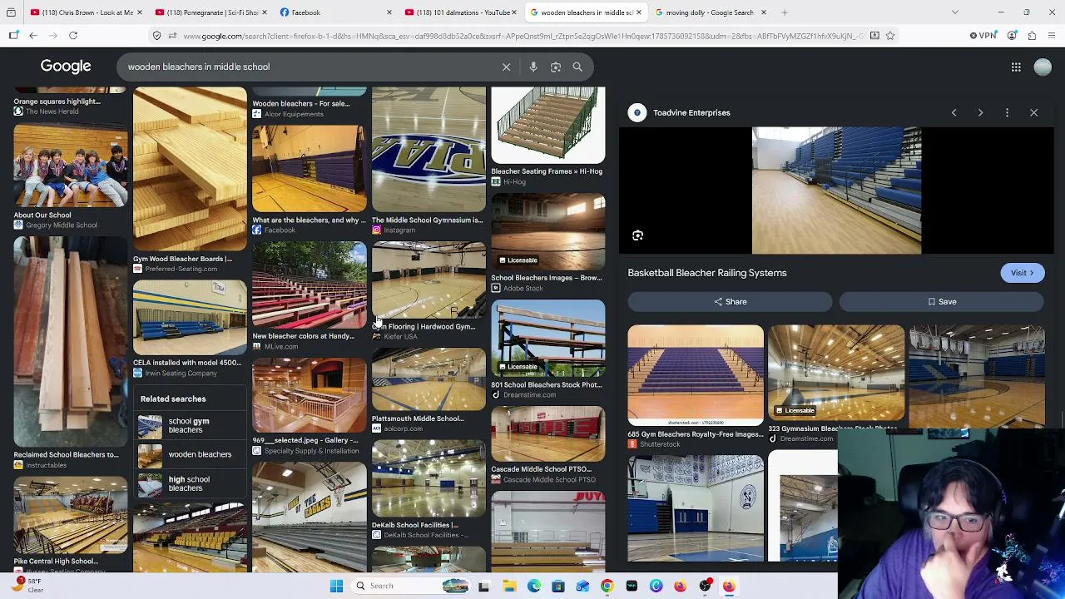Submit the search with the magnifier icon

pyautogui.click(x=577, y=67)
